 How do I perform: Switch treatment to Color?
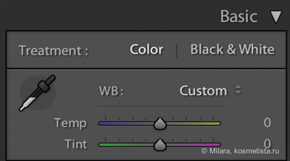point(146,50)
